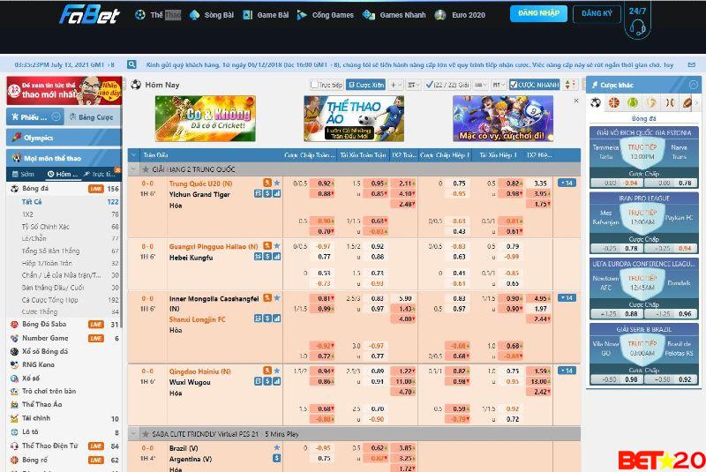
Task: Expand the +14 more bets for Trung Quốc U20
Action: click(x=567, y=183)
